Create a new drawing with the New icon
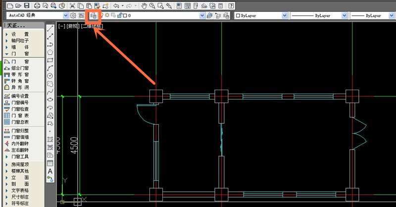This screenshot has width=396, height=207. point(10,5)
